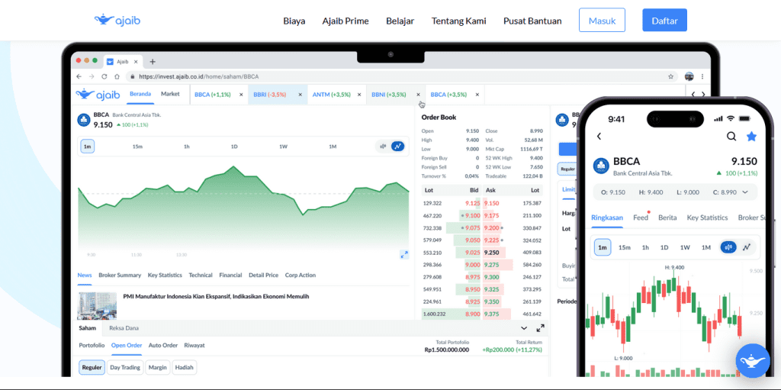
Task: Tap the search icon on phone mockup
Action: point(731,136)
